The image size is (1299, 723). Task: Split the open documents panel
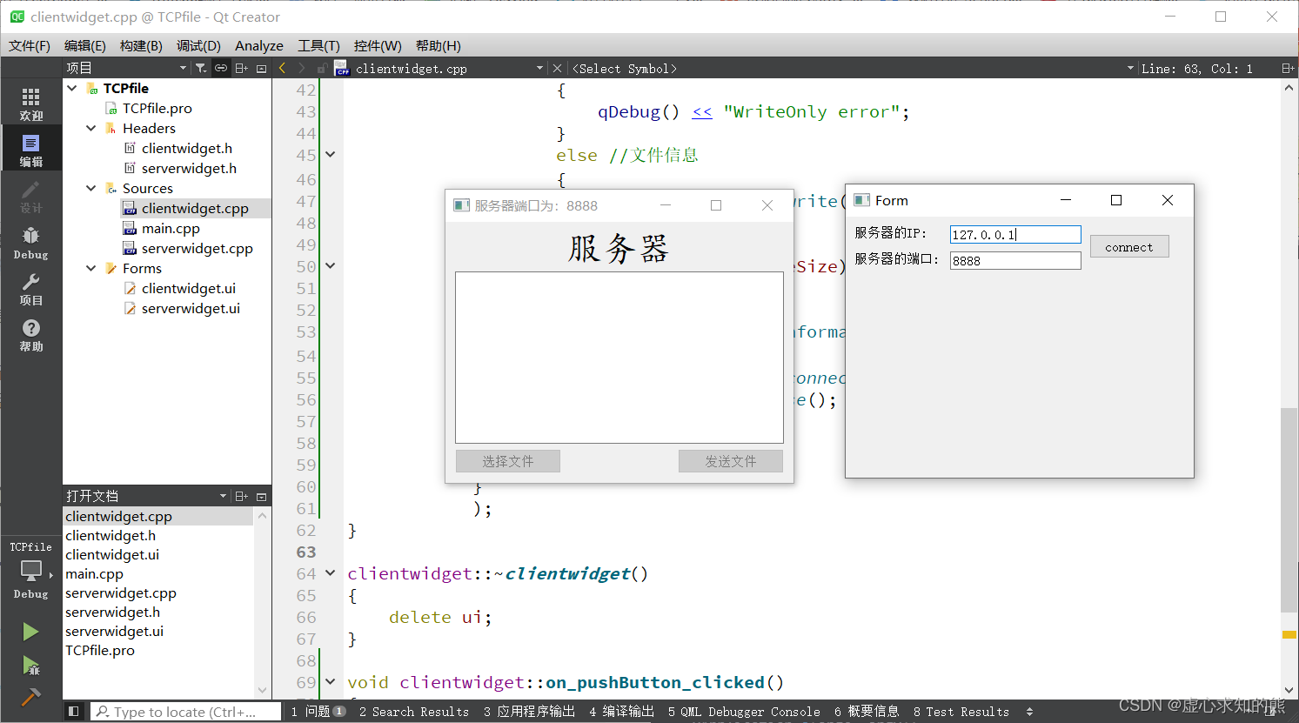click(242, 496)
